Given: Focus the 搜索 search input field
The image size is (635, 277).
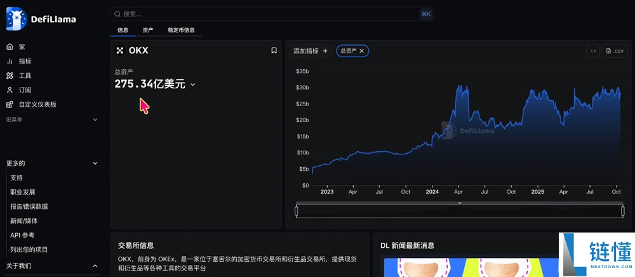Looking at the screenshot, I should [x=272, y=14].
